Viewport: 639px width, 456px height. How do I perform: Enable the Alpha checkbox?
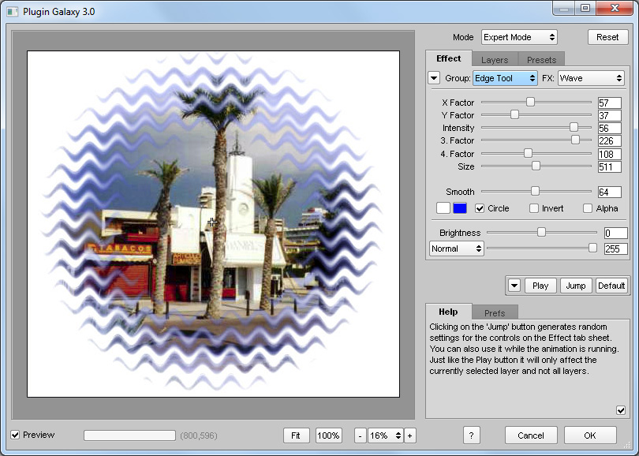pyautogui.click(x=588, y=208)
